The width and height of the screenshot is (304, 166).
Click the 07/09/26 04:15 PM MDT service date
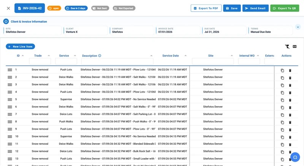[x=173, y=136]
